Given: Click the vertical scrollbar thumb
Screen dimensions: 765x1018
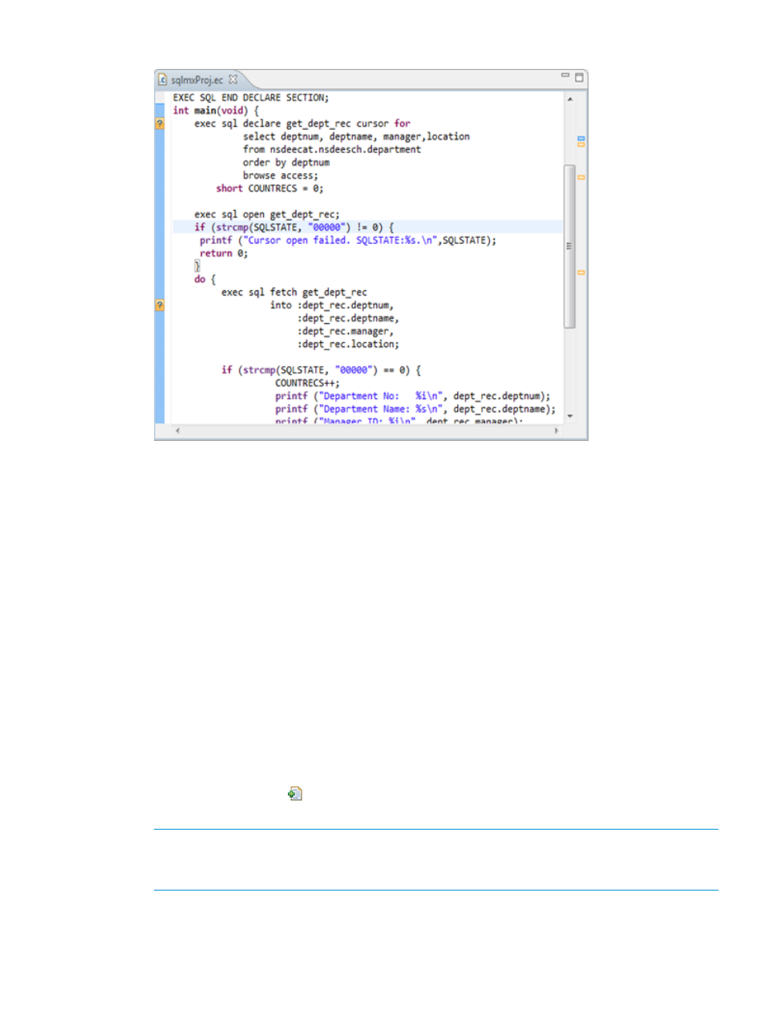Looking at the screenshot, I should tap(570, 247).
